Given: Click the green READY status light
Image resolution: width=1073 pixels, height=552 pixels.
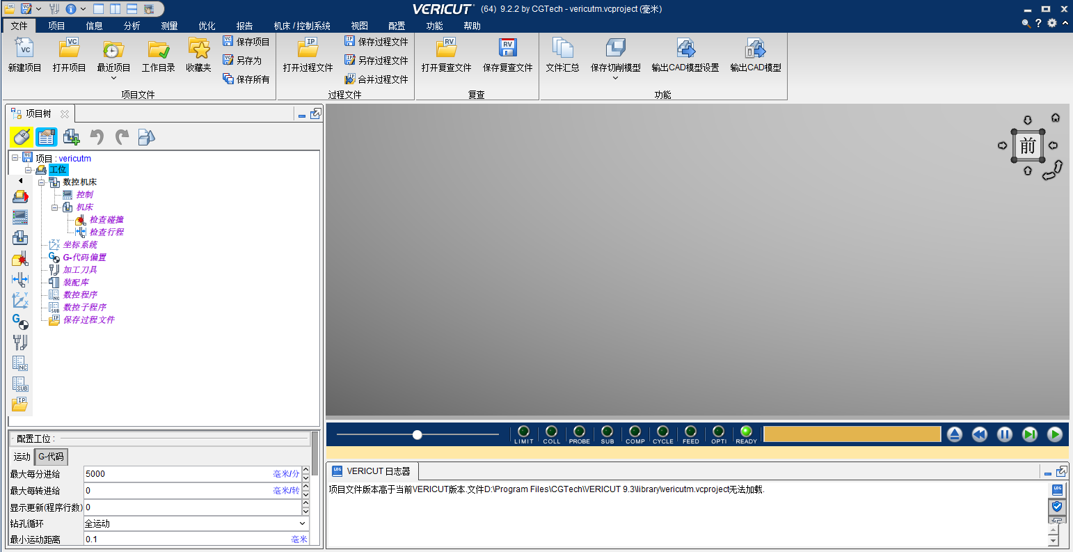Looking at the screenshot, I should [746, 432].
